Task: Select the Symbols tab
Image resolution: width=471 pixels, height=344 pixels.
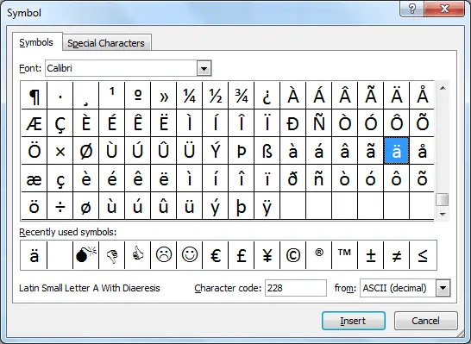Action: pyautogui.click(x=36, y=42)
